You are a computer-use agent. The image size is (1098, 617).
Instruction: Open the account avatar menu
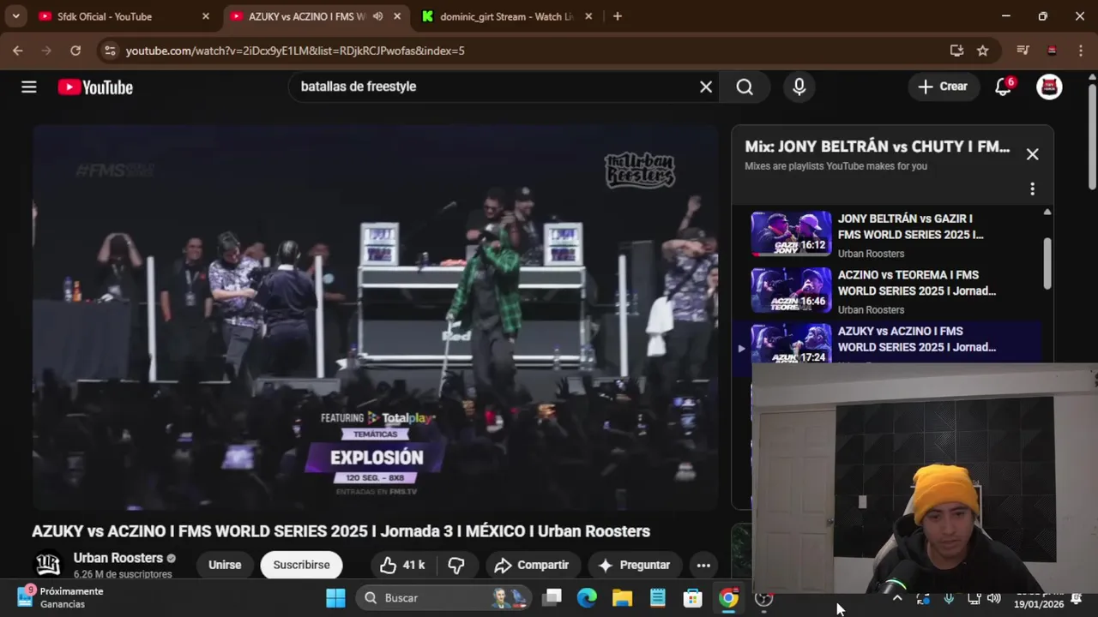pyautogui.click(x=1049, y=87)
